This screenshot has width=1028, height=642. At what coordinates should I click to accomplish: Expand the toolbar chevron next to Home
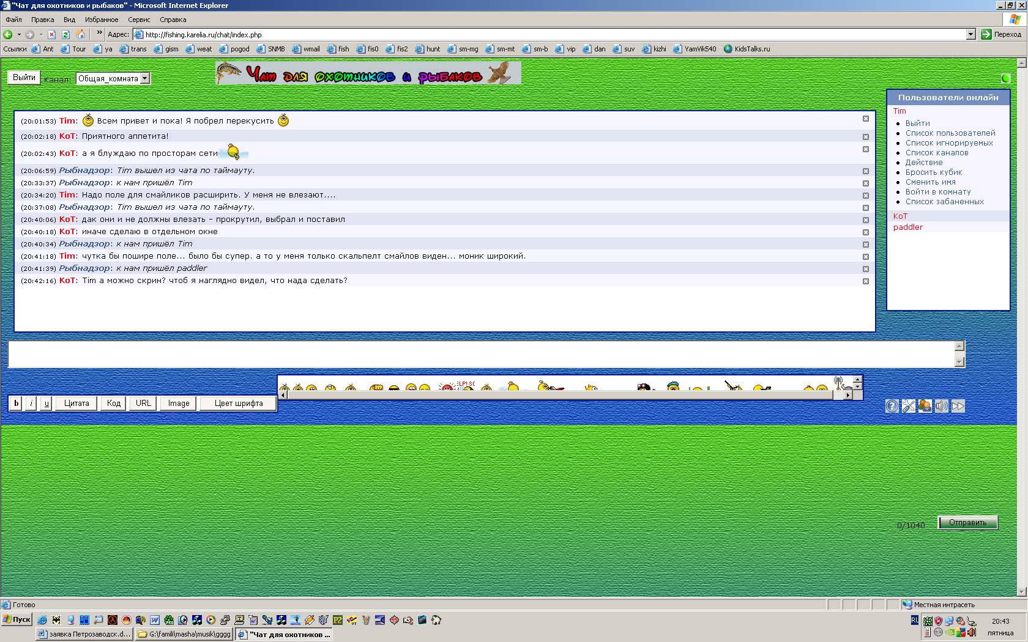point(99,34)
